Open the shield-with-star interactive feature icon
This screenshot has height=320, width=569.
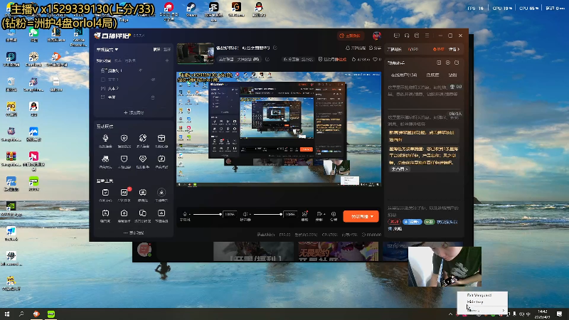pos(124,138)
